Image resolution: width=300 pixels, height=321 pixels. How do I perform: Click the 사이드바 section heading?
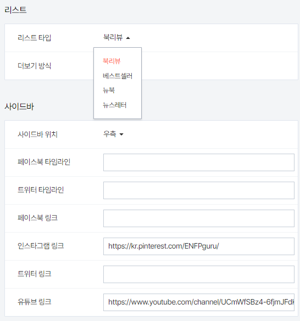[x=19, y=106]
